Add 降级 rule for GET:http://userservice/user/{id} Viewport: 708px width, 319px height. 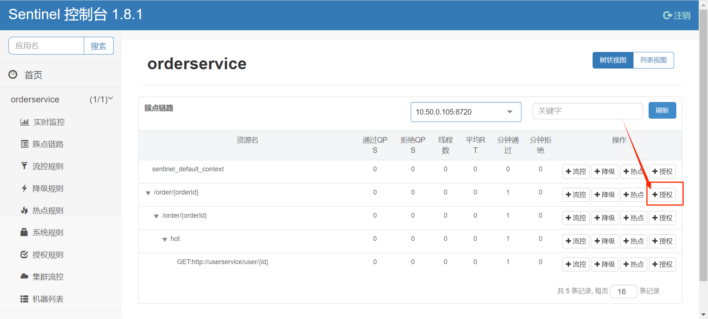pos(605,264)
